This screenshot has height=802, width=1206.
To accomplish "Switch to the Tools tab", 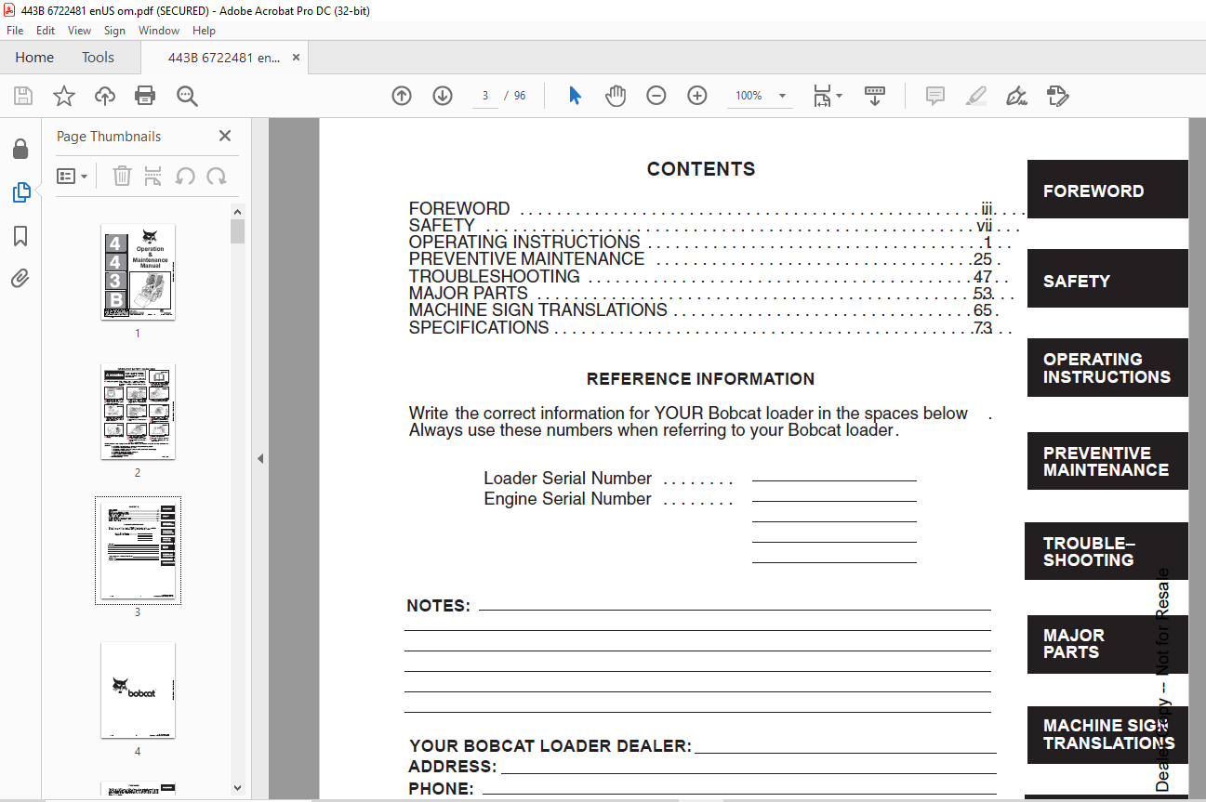I will coord(98,58).
